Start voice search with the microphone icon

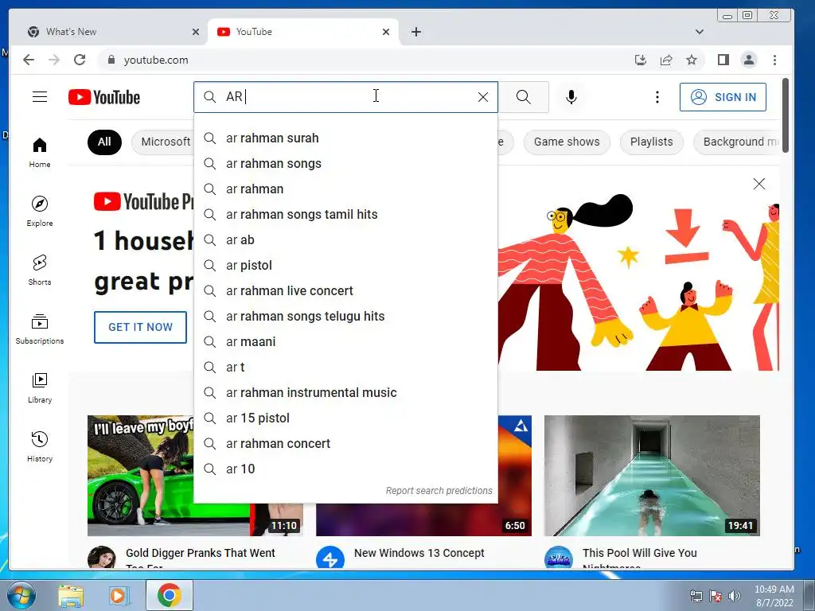coord(571,97)
